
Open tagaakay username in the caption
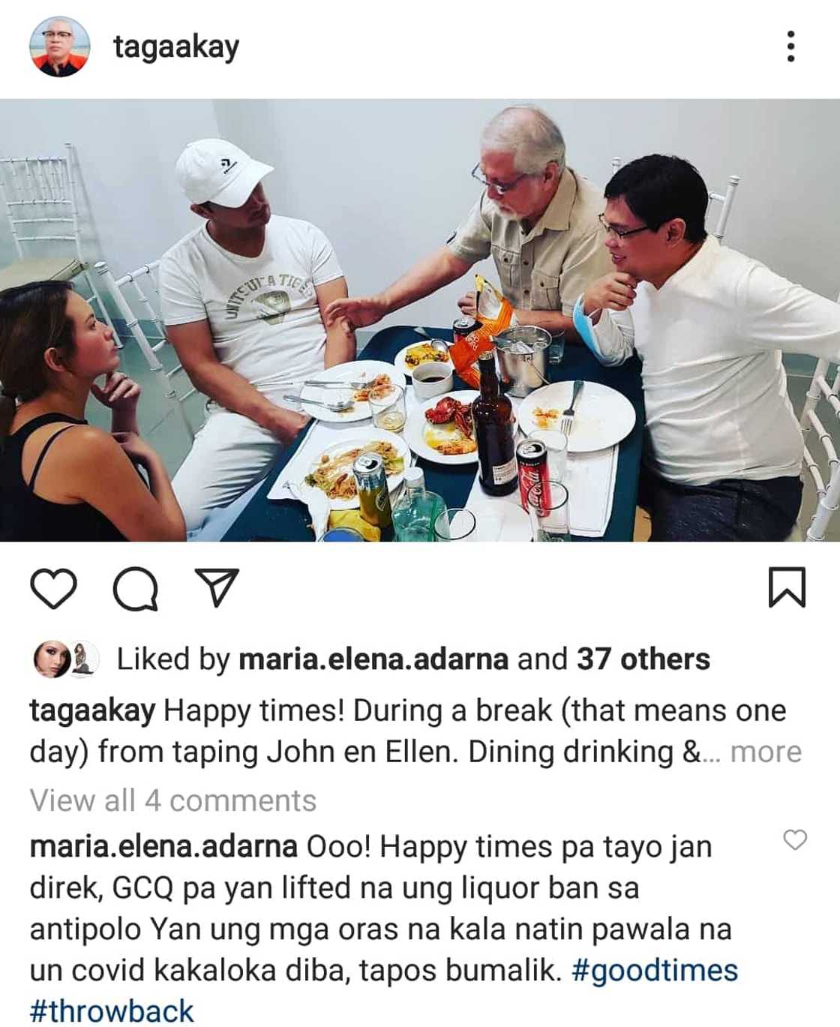[92, 710]
